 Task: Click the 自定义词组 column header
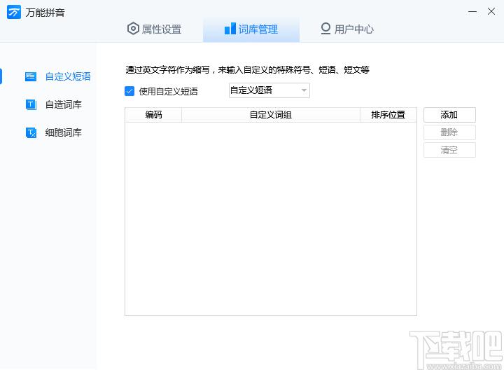point(271,115)
